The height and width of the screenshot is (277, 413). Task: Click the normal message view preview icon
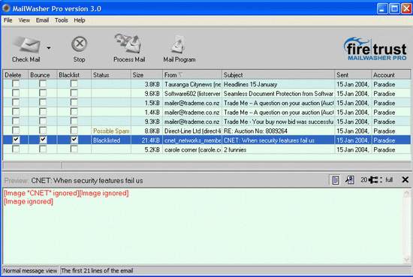(x=335, y=180)
